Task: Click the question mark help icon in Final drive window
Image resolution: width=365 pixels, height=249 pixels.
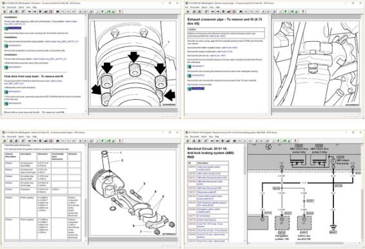Action: (x=120, y=12)
